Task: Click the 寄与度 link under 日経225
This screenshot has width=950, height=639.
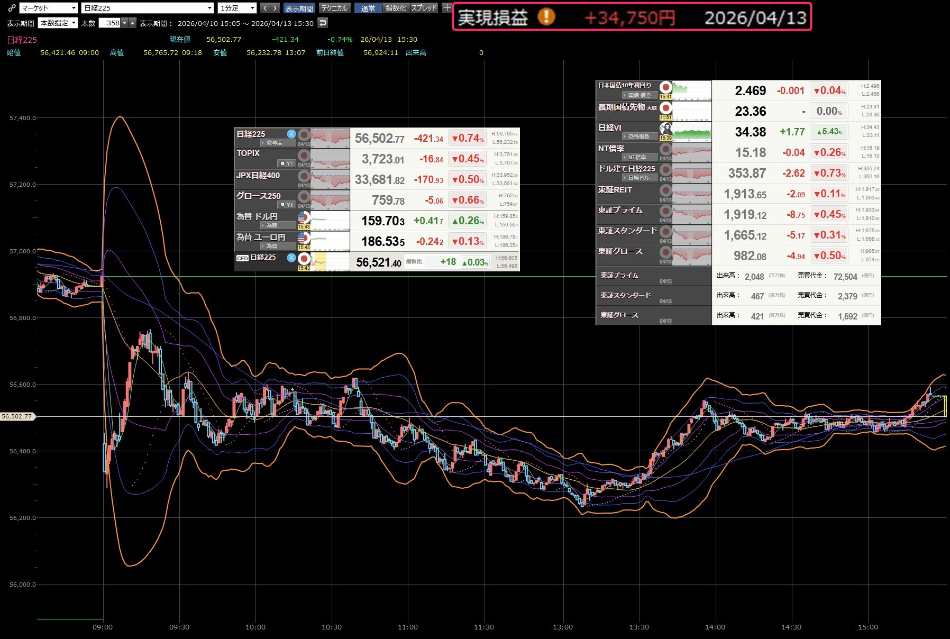Action: (x=274, y=143)
